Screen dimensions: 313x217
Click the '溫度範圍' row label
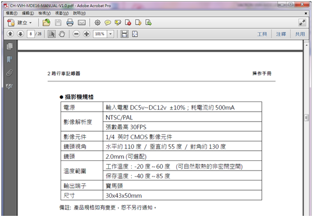tap(75, 171)
